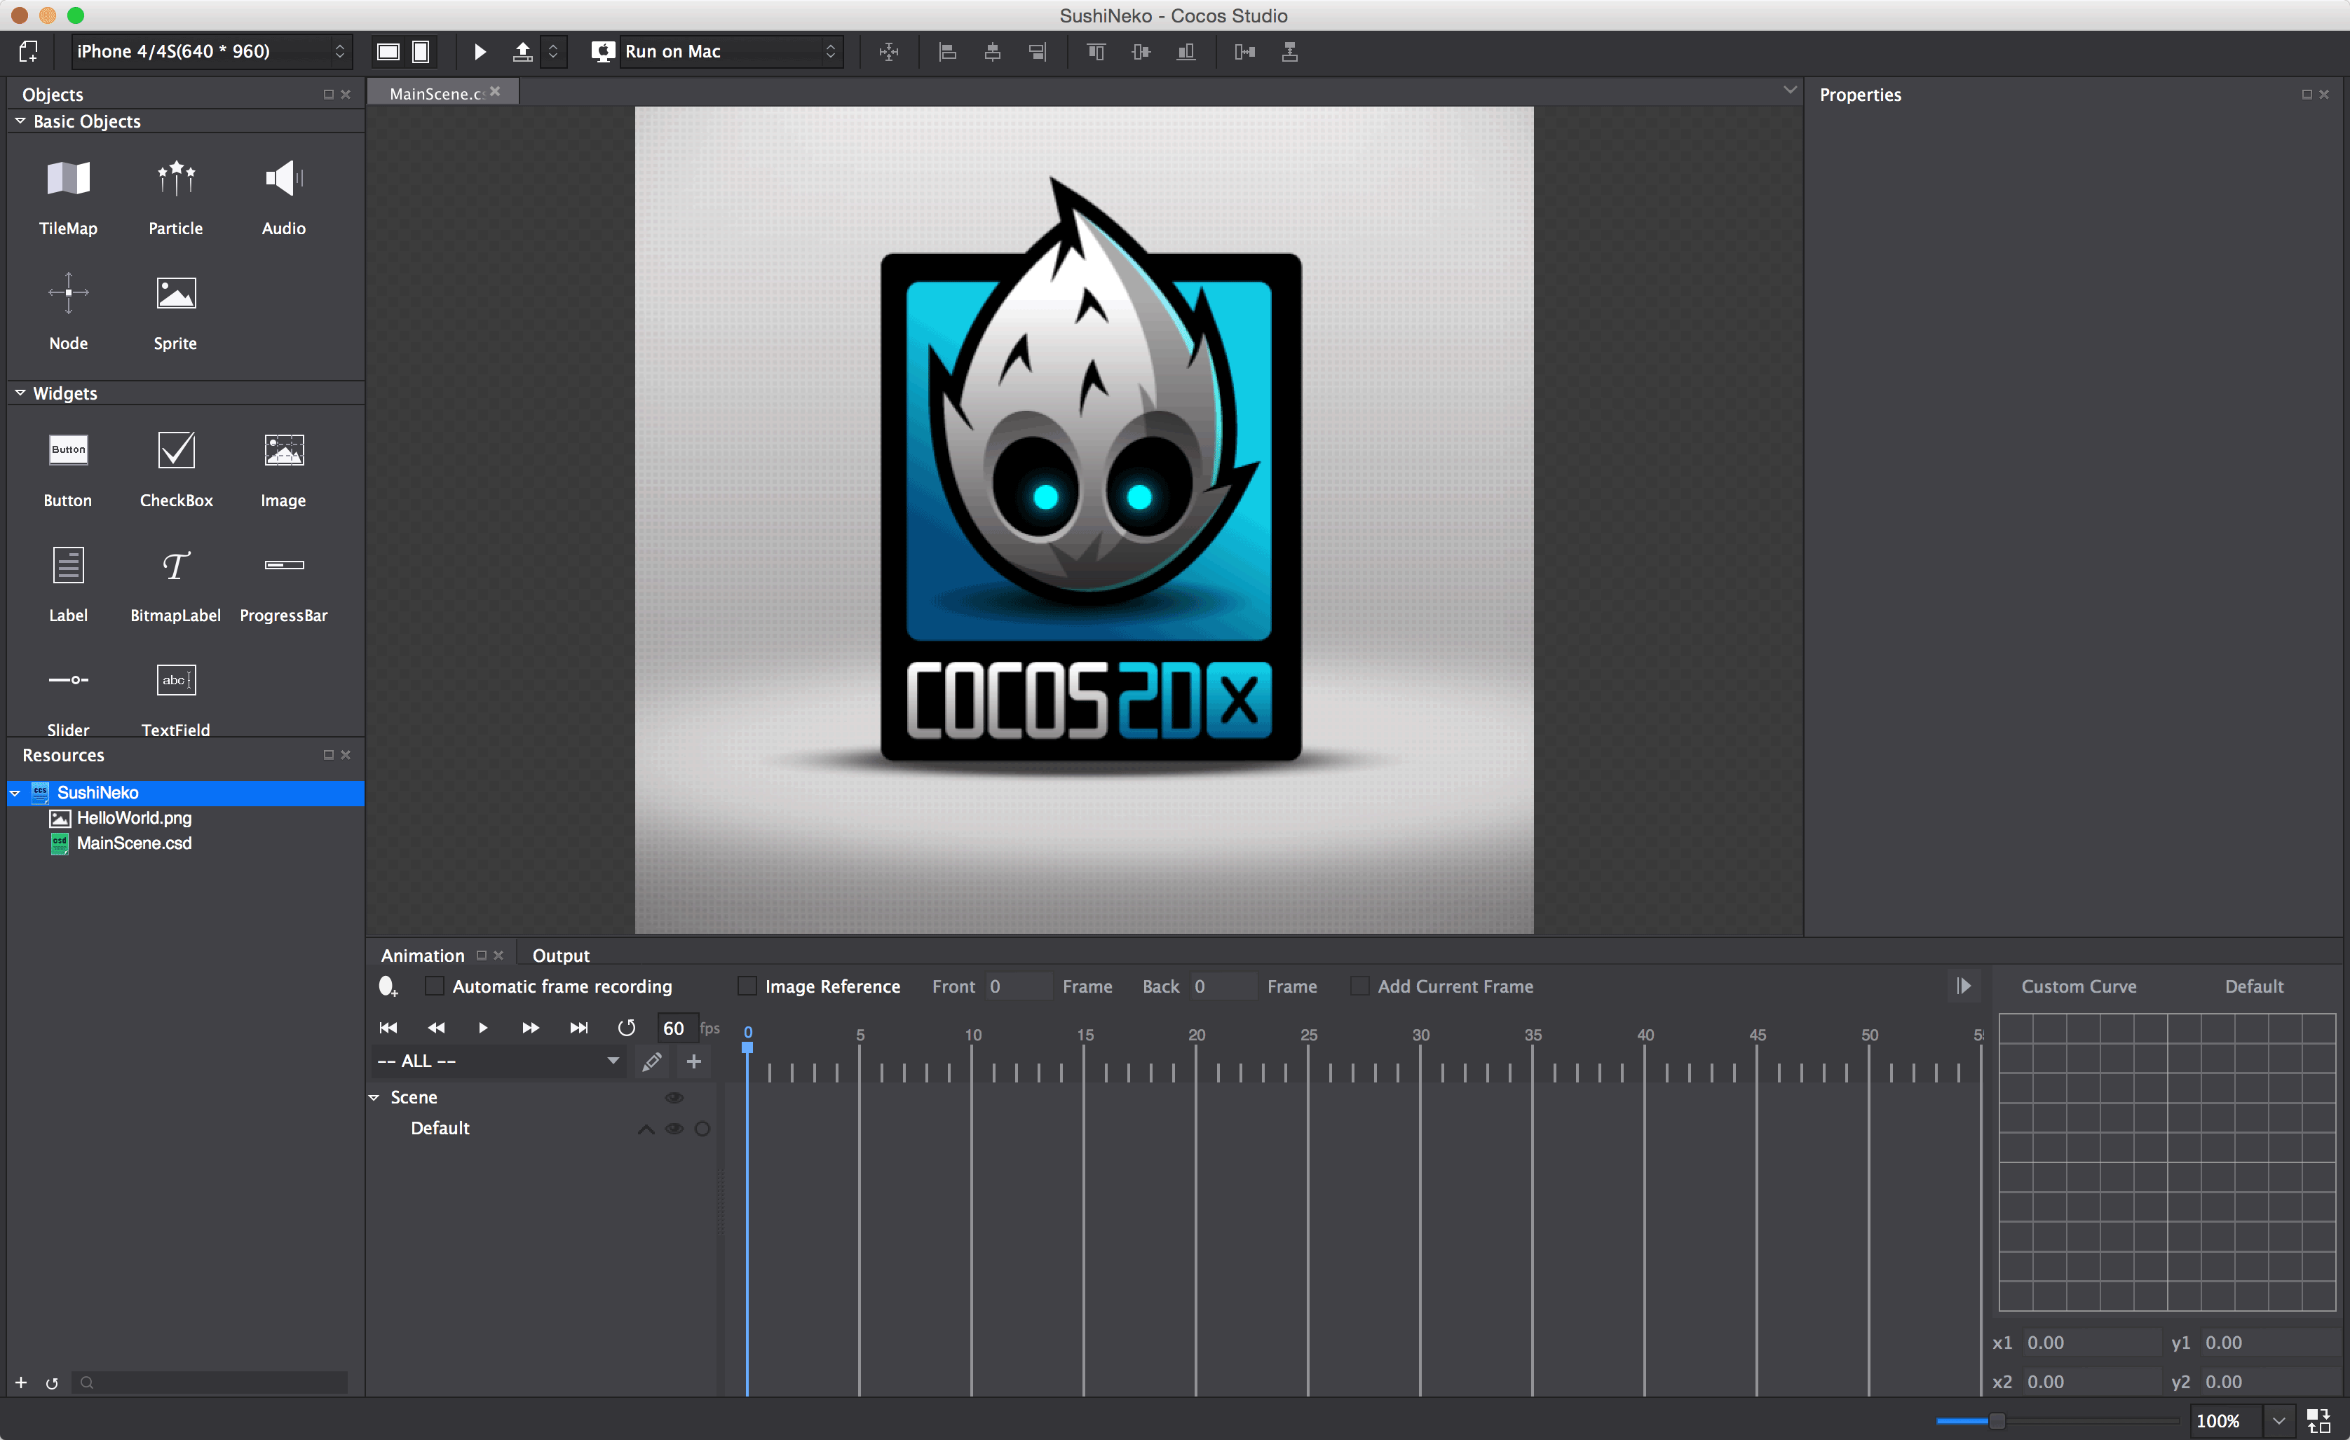Toggle Default layer visibility eye
Viewport: 2350px width, 1440px height.
674,1128
